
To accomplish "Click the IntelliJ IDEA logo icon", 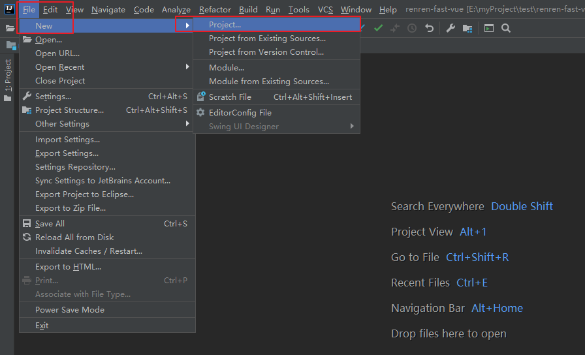I will click(x=9, y=9).
